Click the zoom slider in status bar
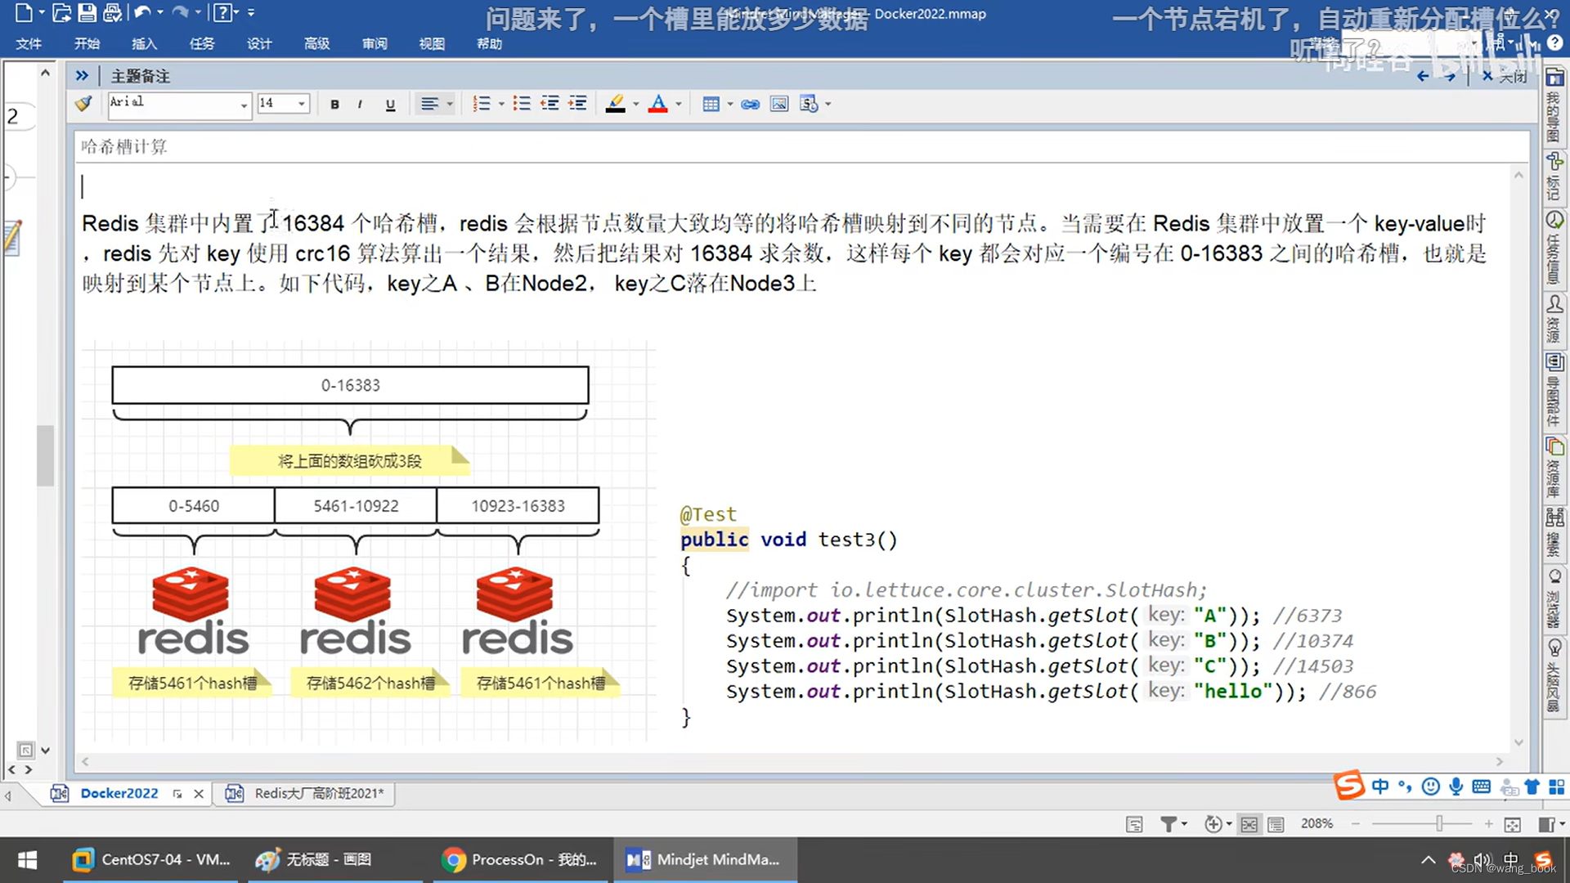This screenshot has width=1570, height=883. pyautogui.click(x=1438, y=824)
